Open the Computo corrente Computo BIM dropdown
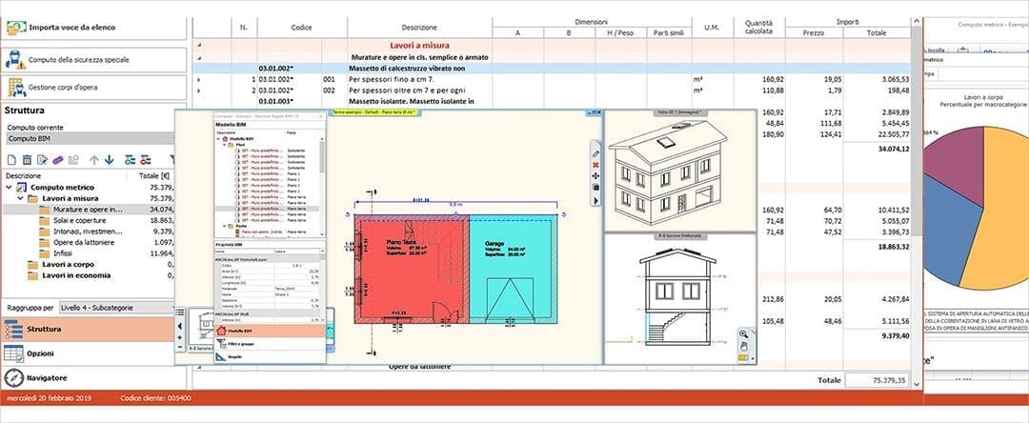 pos(91,138)
